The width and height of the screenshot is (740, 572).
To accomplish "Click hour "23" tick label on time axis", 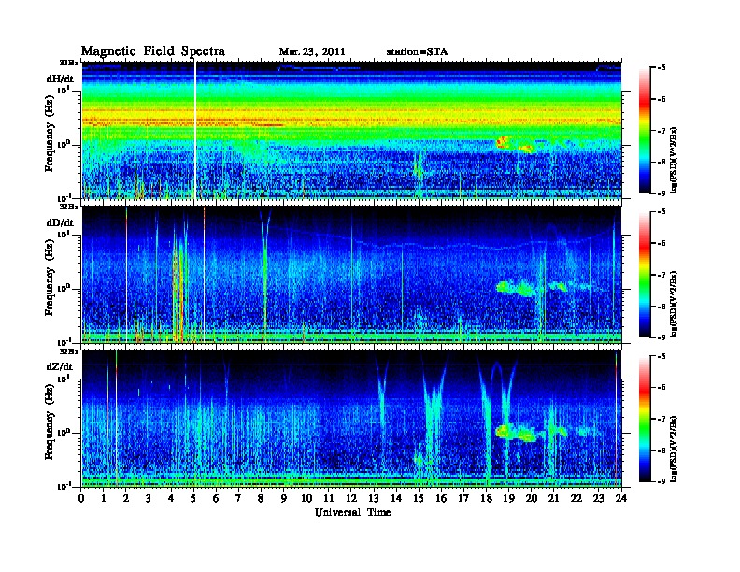I will click(x=599, y=498).
